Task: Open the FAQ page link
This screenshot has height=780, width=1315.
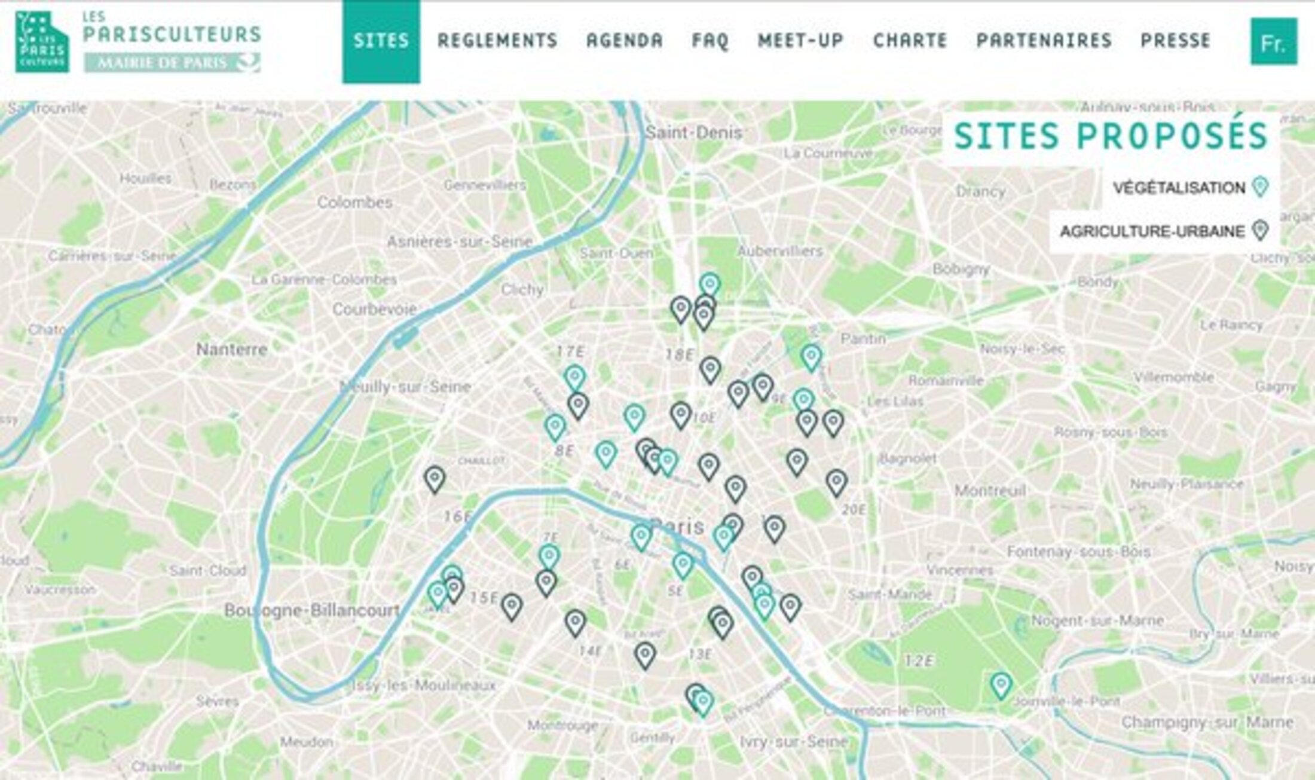Action: tap(711, 41)
